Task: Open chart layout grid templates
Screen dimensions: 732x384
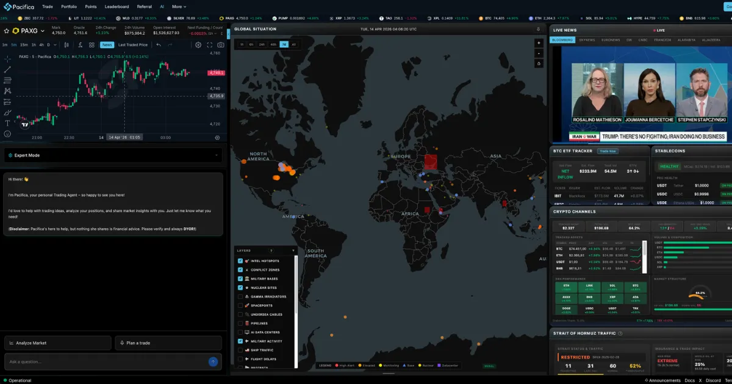Action: point(91,45)
